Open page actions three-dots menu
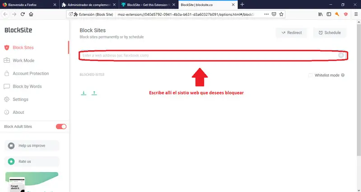This screenshot has height=192, width=361. (x=266, y=14)
